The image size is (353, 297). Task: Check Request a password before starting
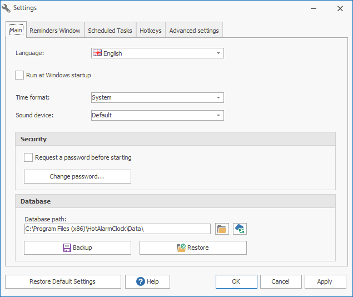pyautogui.click(x=28, y=157)
